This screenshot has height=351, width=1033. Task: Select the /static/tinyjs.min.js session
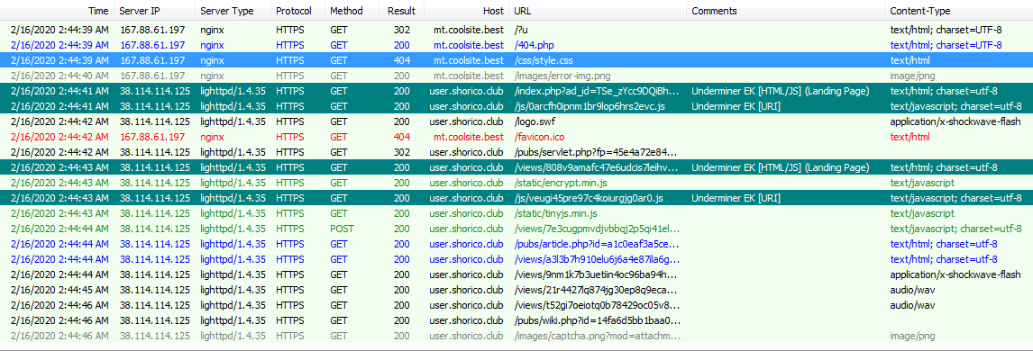coord(516,213)
